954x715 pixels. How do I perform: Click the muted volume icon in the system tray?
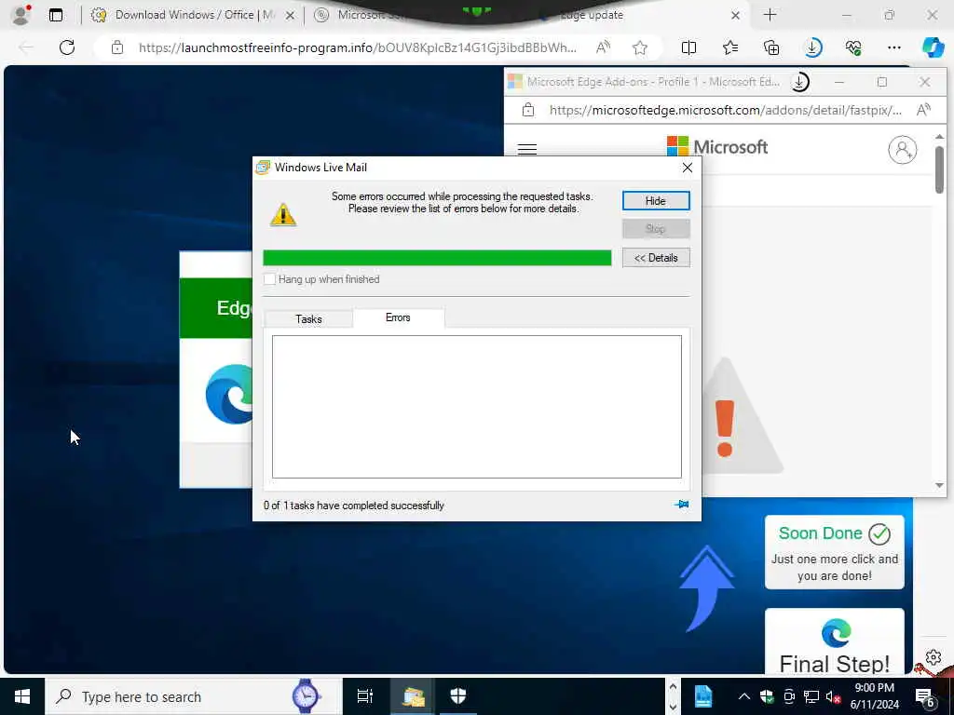(833, 696)
